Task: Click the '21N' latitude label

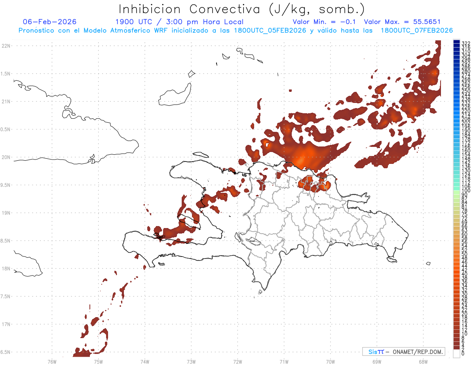Action: point(6,101)
